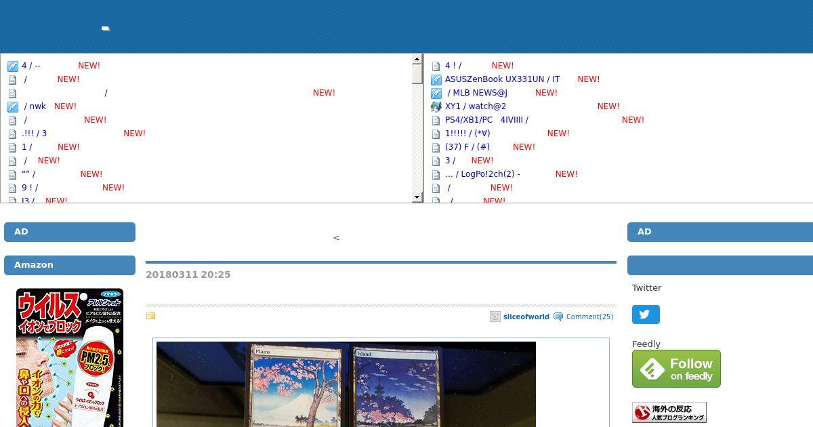813x427 pixels.
Task: Open the "1!!!!! / (*∀)" link
Action: coord(467,134)
